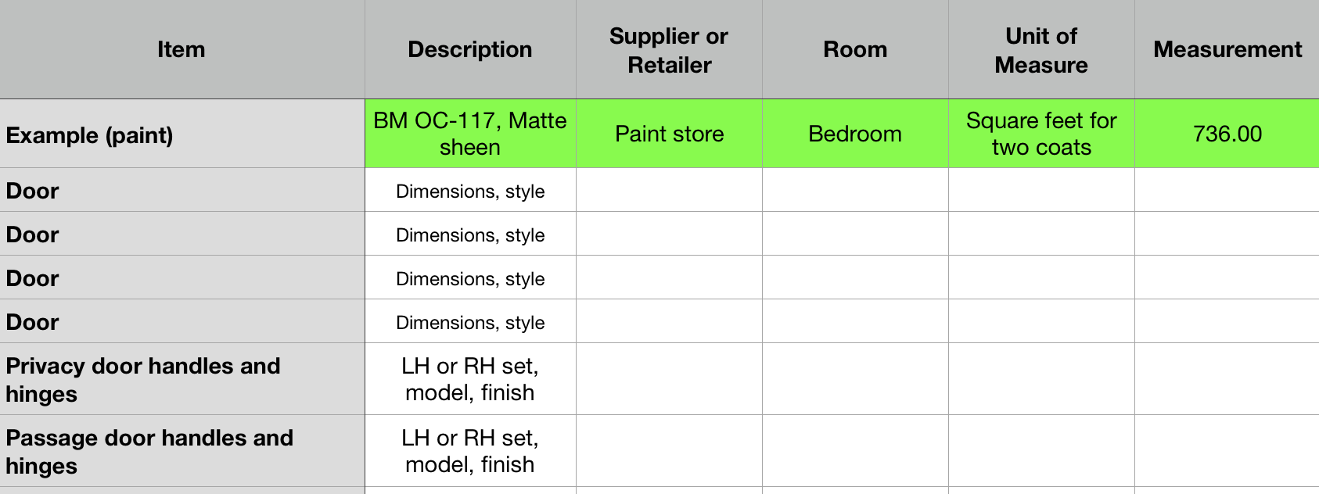Select the first Door row label
Image resolution: width=1319 pixels, height=494 pixels.
tap(181, 191)
